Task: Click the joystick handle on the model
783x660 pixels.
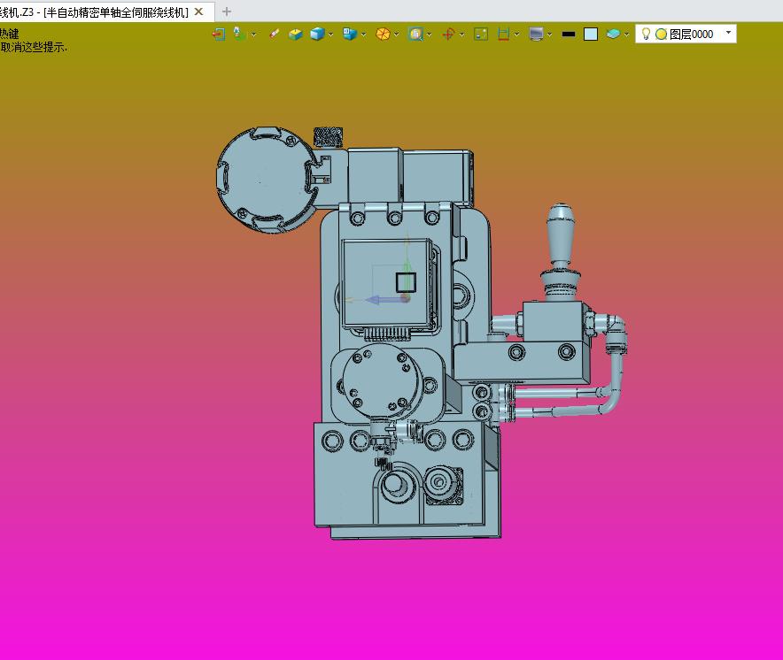Action: tap(562, 234)
